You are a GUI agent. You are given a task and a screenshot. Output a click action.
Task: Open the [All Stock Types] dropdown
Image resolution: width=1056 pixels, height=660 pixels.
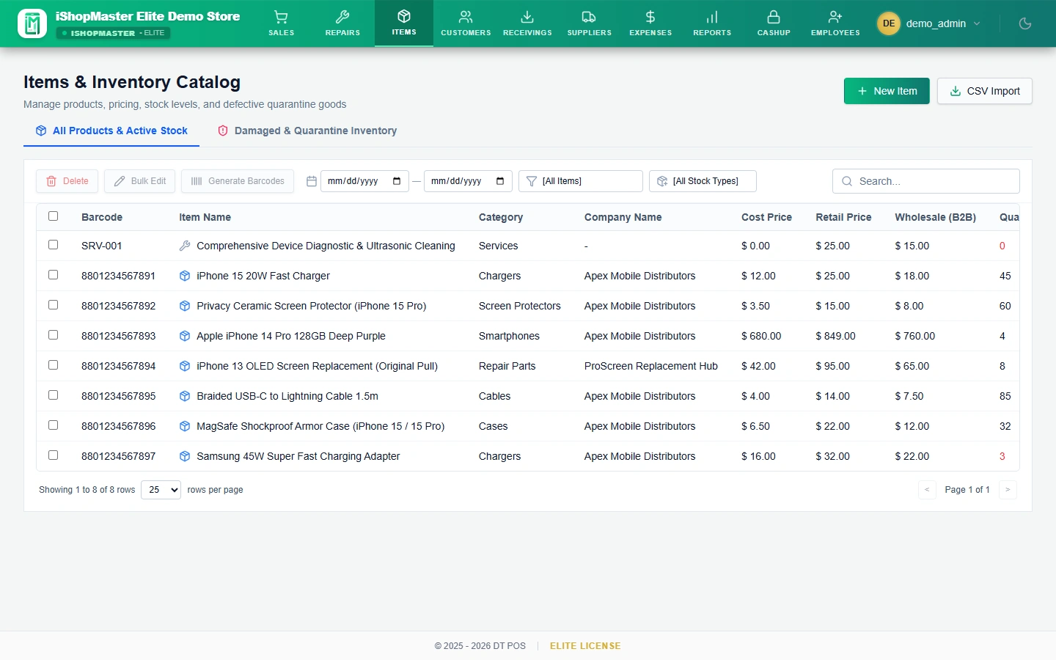tap(703, 181)
